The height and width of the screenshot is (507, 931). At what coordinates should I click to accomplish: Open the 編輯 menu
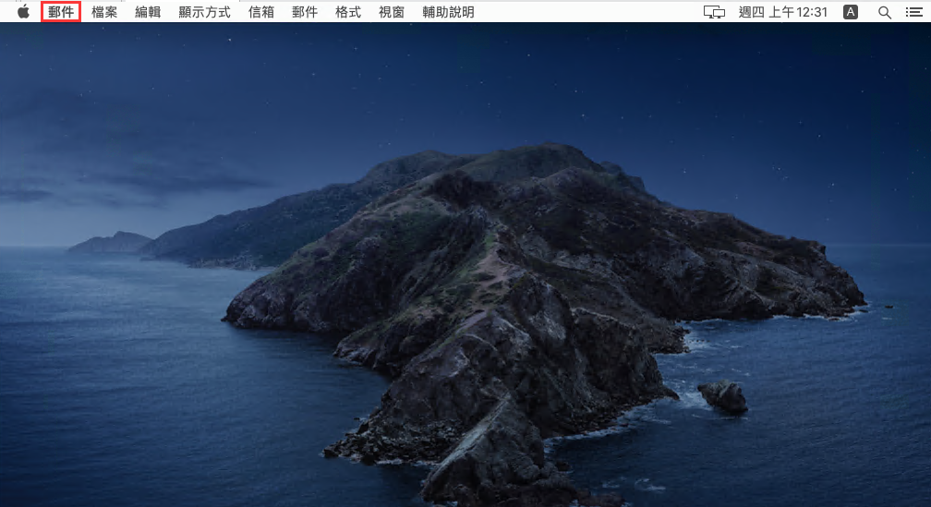(x=148, y=12)
